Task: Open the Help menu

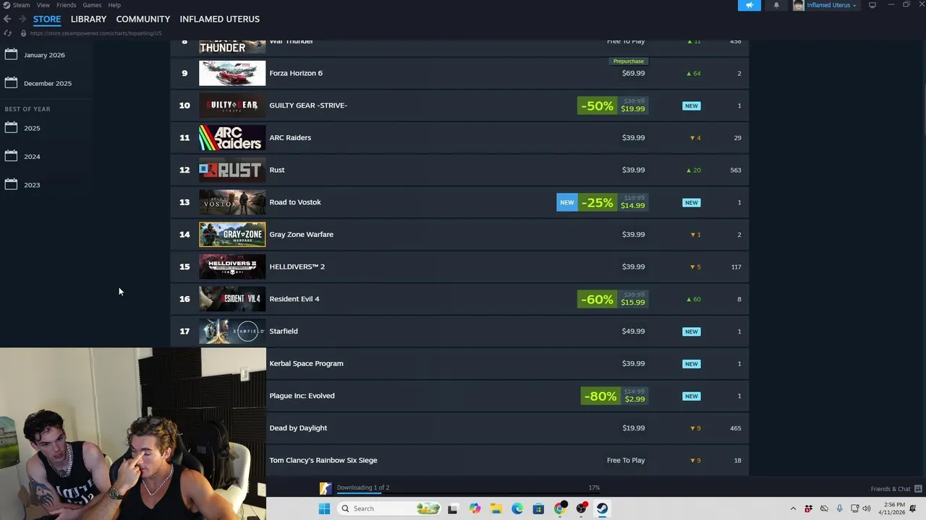Action: 114,5
